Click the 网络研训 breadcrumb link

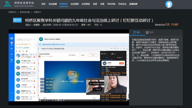tap(12, 12)
